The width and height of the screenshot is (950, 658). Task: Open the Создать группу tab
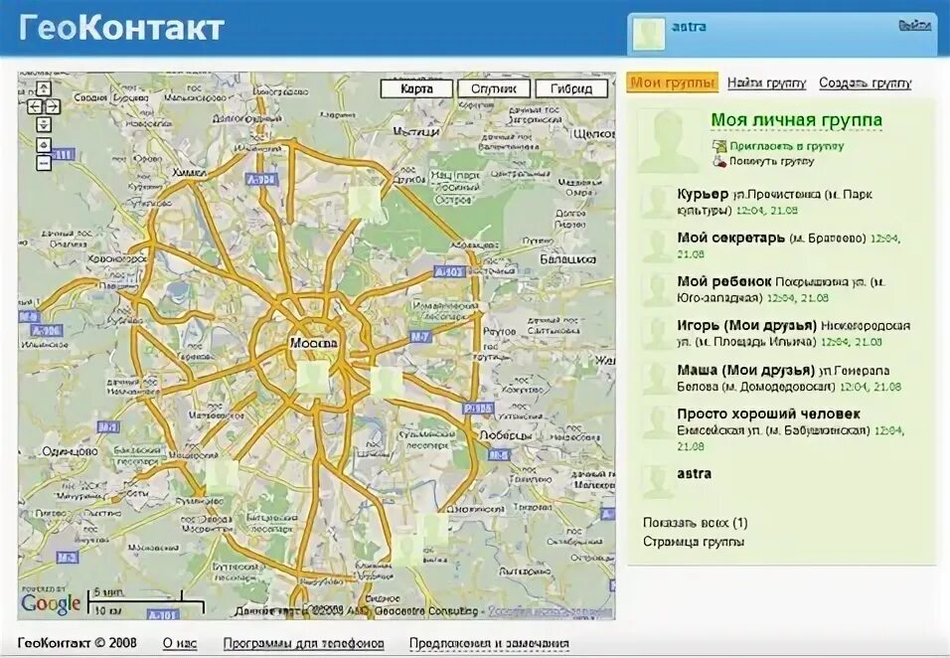(866, 83)
